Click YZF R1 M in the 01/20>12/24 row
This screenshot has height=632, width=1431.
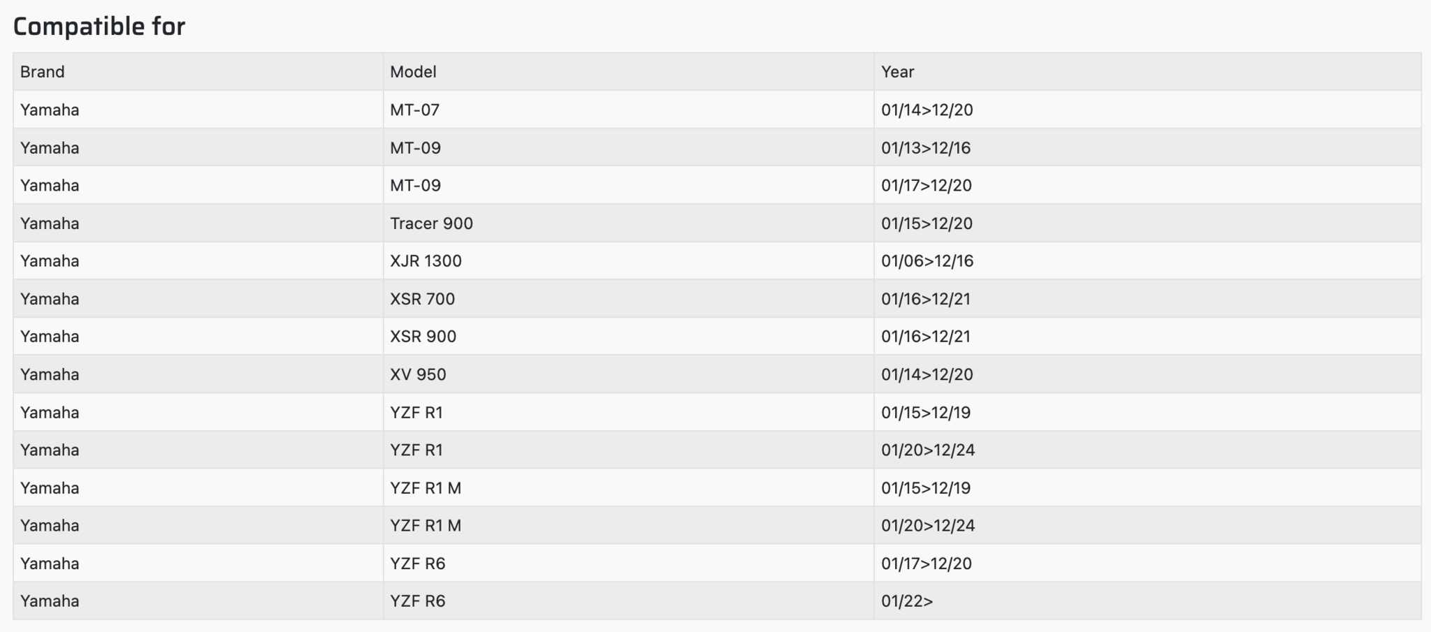tap(426, 526)
